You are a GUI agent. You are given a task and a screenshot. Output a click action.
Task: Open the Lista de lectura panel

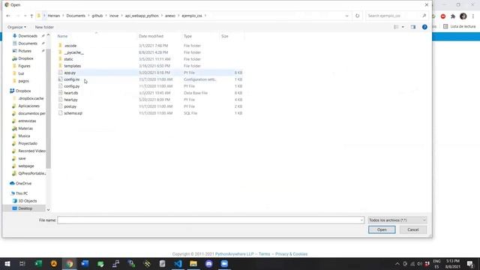[460, 27]
